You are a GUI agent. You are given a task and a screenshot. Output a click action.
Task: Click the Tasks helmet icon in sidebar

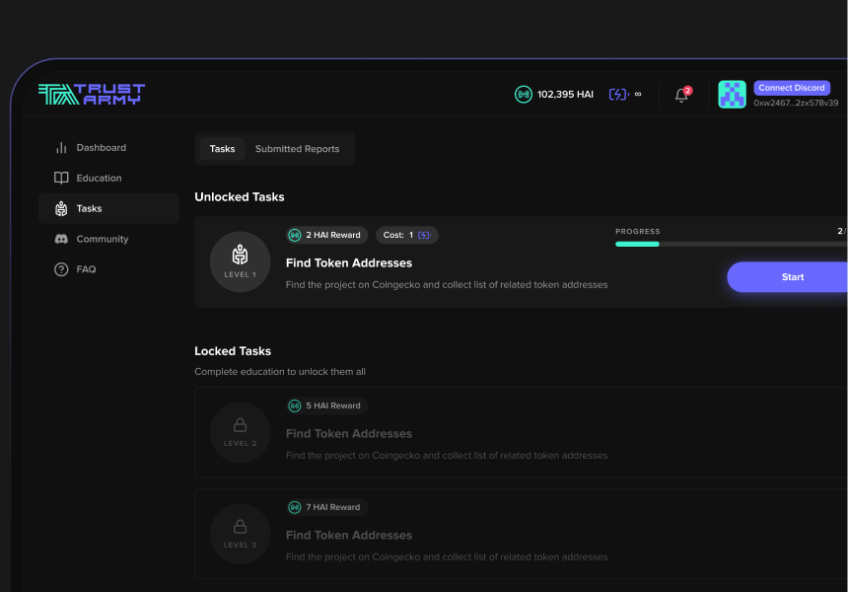[x=61, y=208]
